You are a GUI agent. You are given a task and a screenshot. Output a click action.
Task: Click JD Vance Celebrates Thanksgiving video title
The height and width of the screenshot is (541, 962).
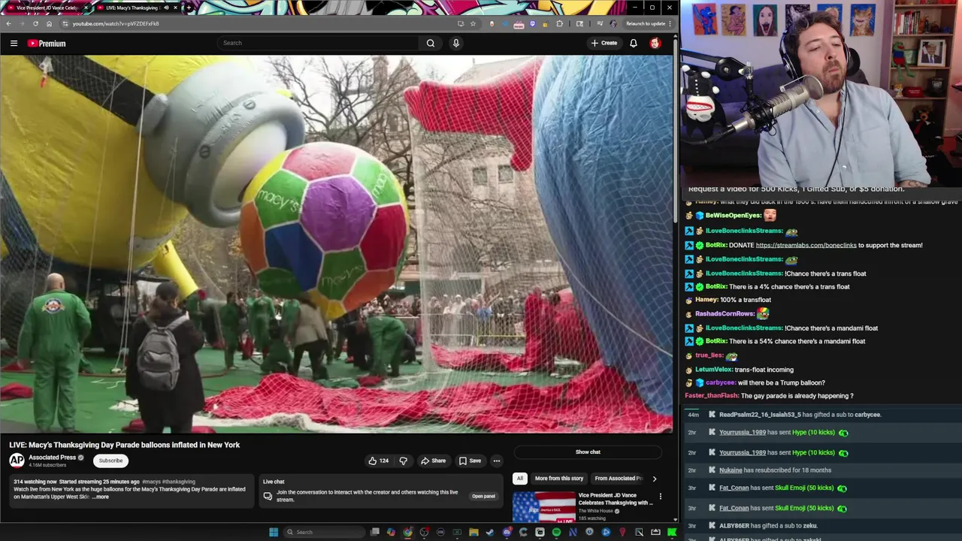tap(616, 499)
